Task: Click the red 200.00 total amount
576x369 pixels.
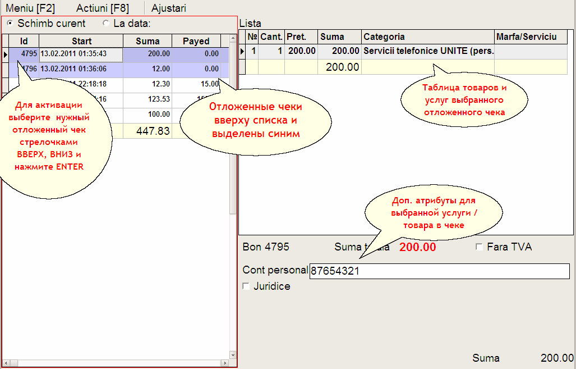Action: click(418, 247)
